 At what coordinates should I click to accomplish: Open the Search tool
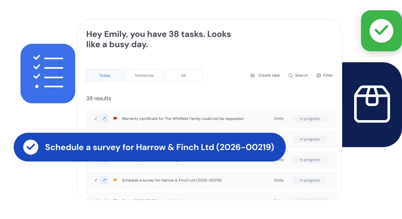(298, 75)
